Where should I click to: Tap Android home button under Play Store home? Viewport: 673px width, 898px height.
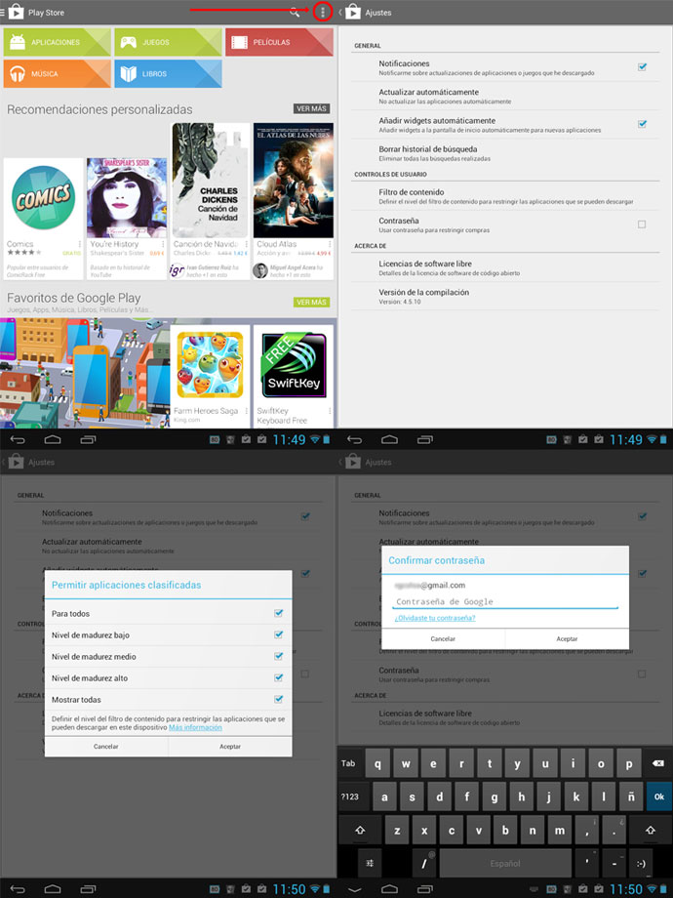(53, 440)
